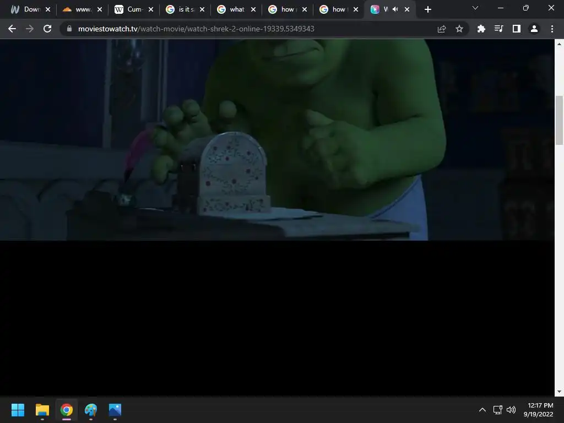Mute the tab via its speaker icon
The width and height of the screenshot is (564, 423).
[x=395, y=9]
